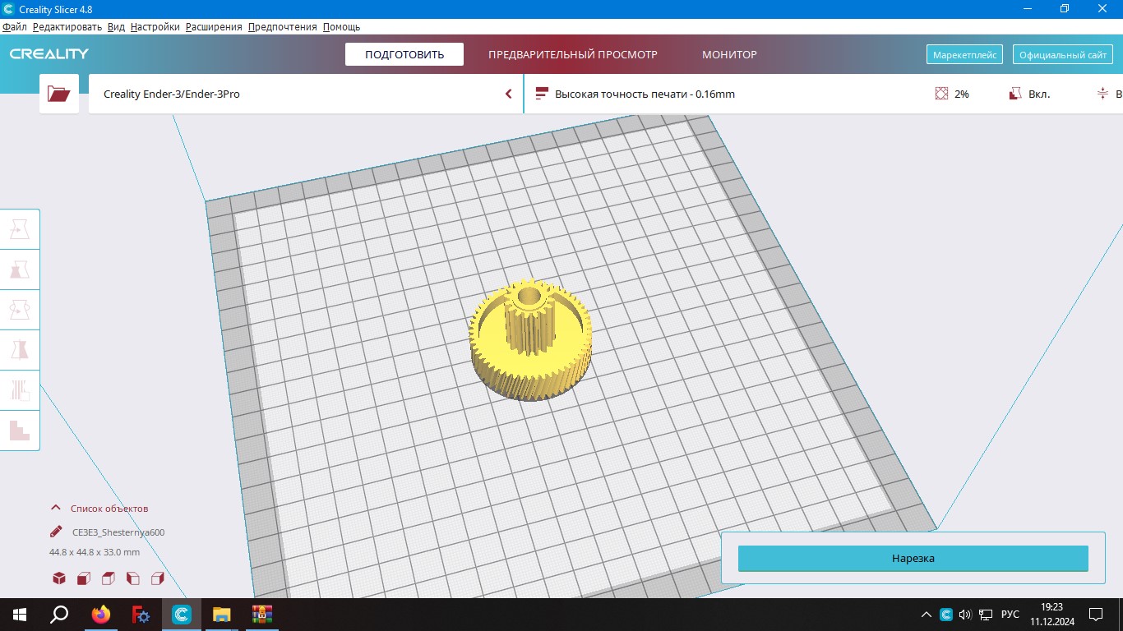Open Windows taskbar search
This screenshot has width=1123, height=631.
pyautogui.click(x=59, y=615)
